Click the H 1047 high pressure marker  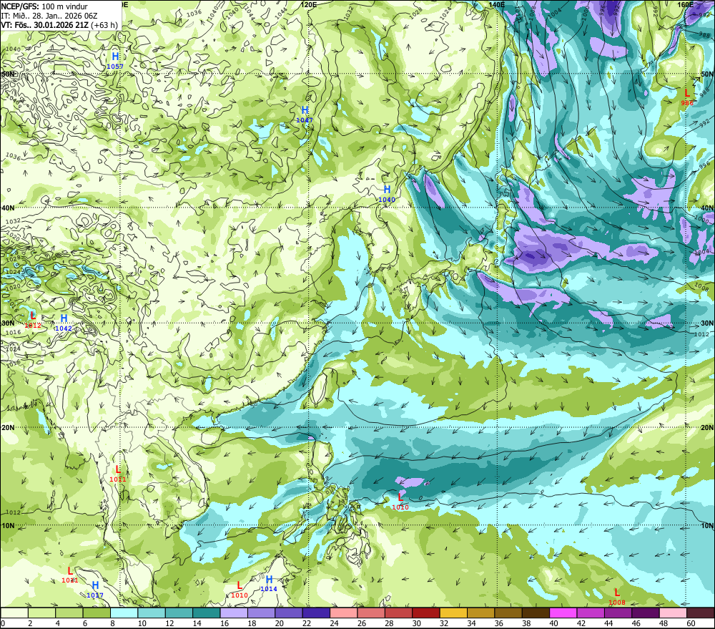305,114
